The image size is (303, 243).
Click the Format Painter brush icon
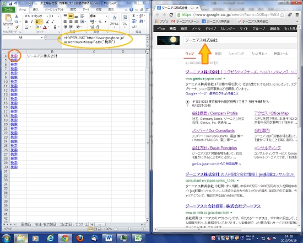click(17, 27)
